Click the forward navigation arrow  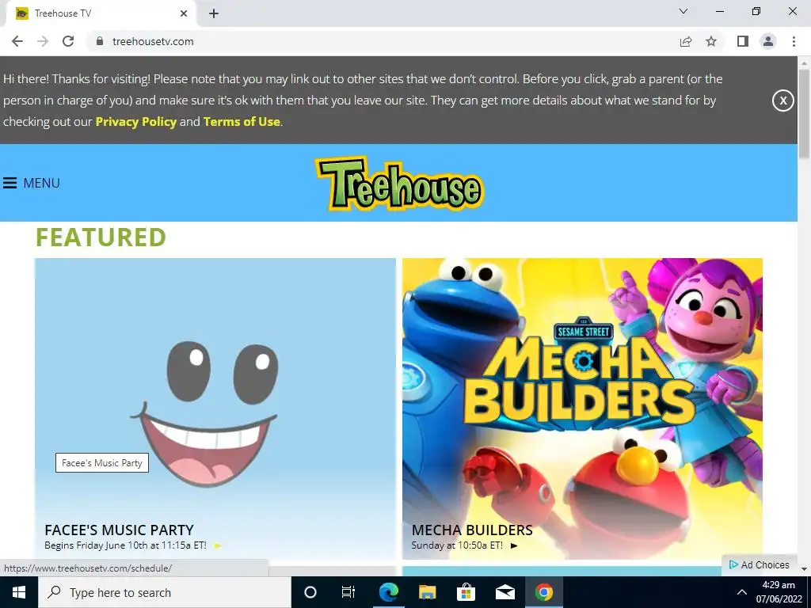(43, 41)
